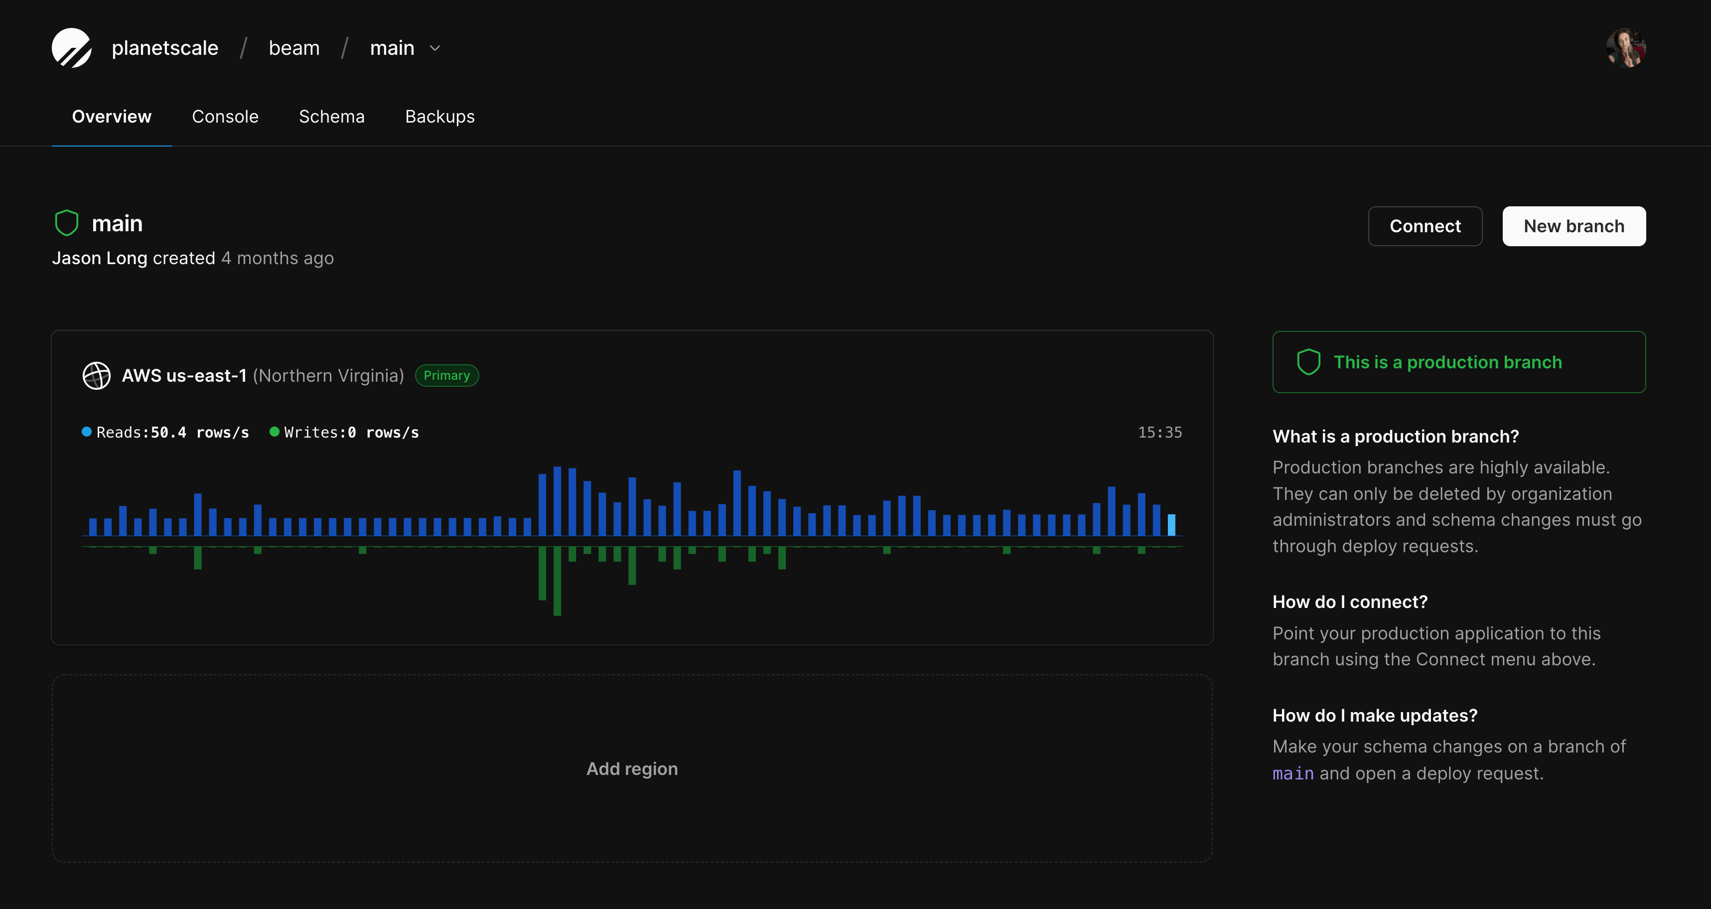Image resolution: width=1711 pixels, height=909 pixels.
Task: Open the Backups tab
Action: pyautogui.click(x=439, y=116)
